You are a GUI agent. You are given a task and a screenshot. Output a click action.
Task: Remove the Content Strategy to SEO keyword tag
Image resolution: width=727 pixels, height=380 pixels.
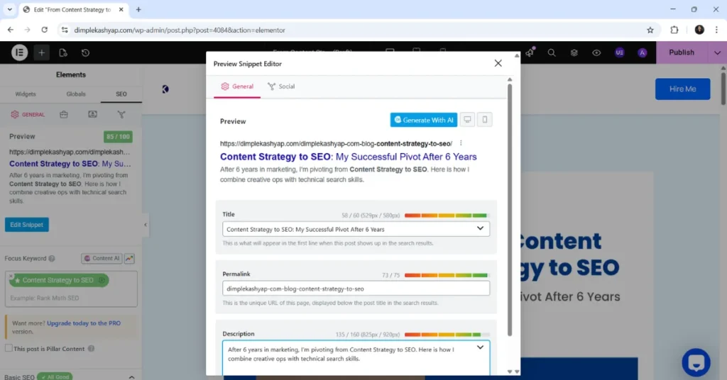click(11, 276)
